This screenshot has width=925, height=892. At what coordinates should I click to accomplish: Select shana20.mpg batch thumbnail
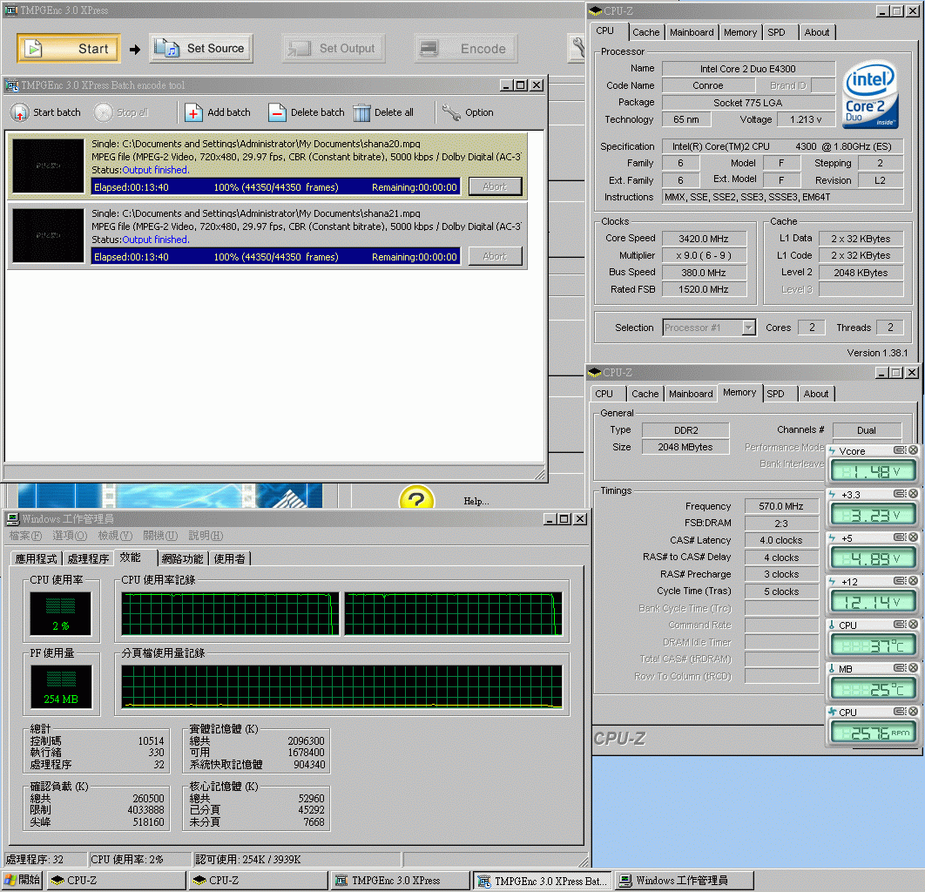tap(49, 166)
